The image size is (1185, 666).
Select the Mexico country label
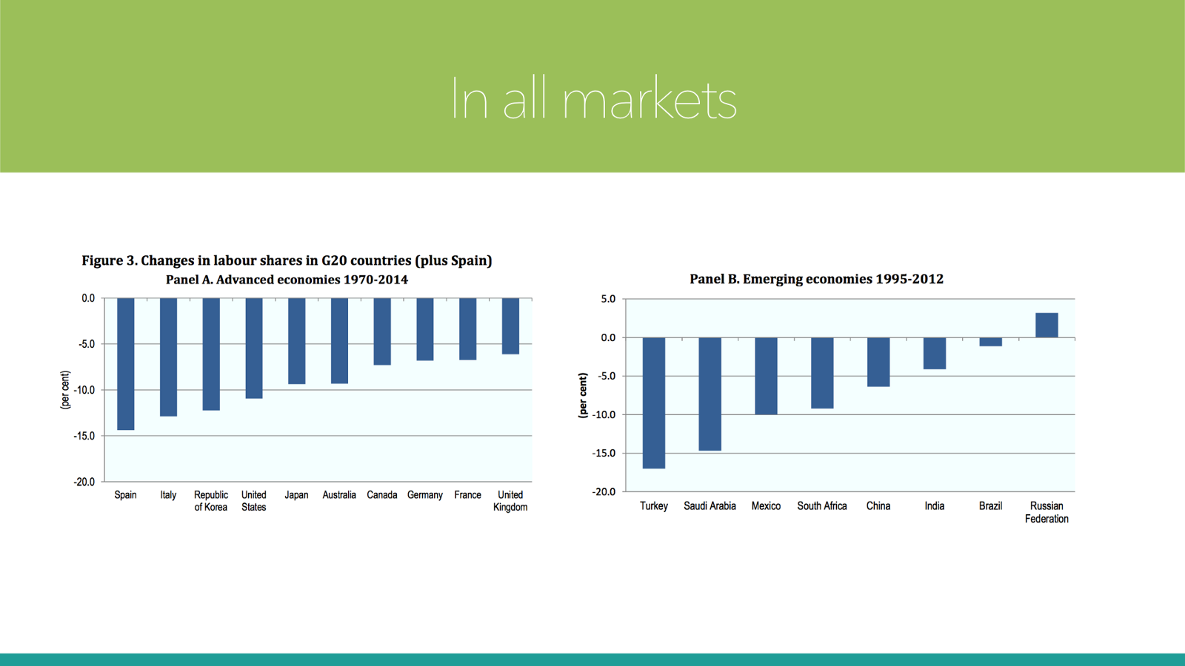[766, 506]
